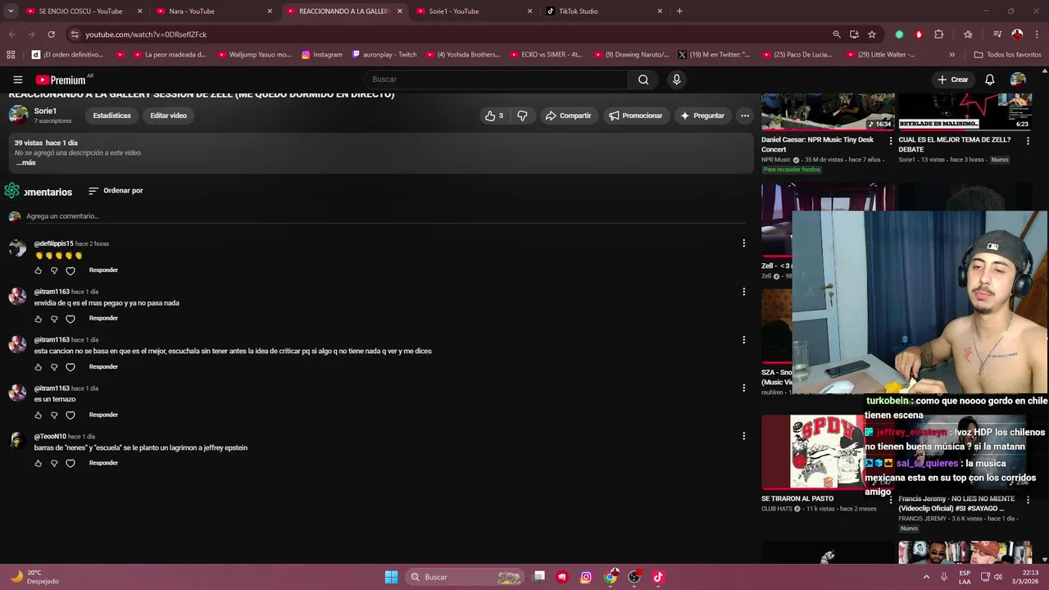Open options menu for @defilippis15 comment
This screenshot has height=590, width=1049.
pyautogui.click(x=743, y=243)
